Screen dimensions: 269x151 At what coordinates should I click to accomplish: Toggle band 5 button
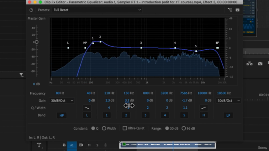[x=184, y=115]
